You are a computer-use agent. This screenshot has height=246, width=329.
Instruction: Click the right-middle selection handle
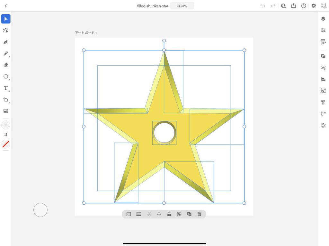244,127
